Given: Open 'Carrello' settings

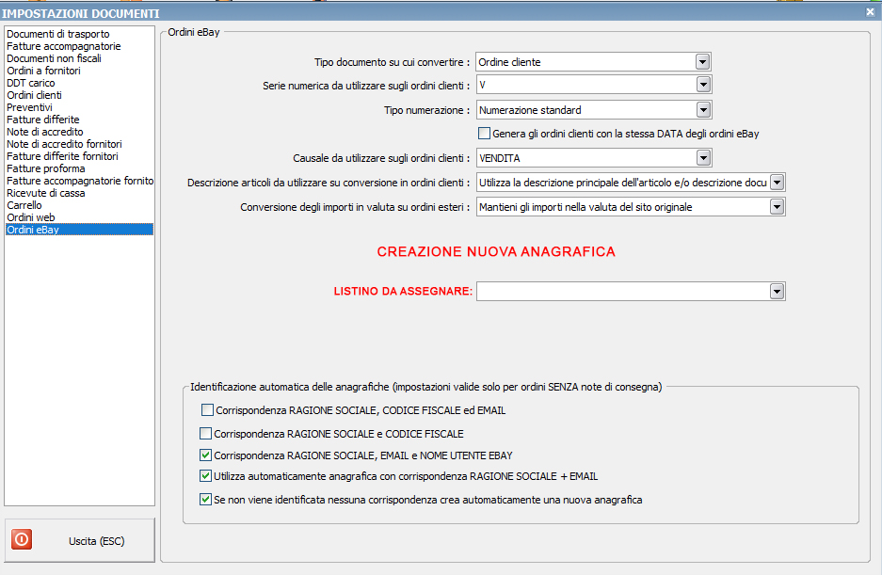Looking at the screenshot, I should (x=79, y=205).
